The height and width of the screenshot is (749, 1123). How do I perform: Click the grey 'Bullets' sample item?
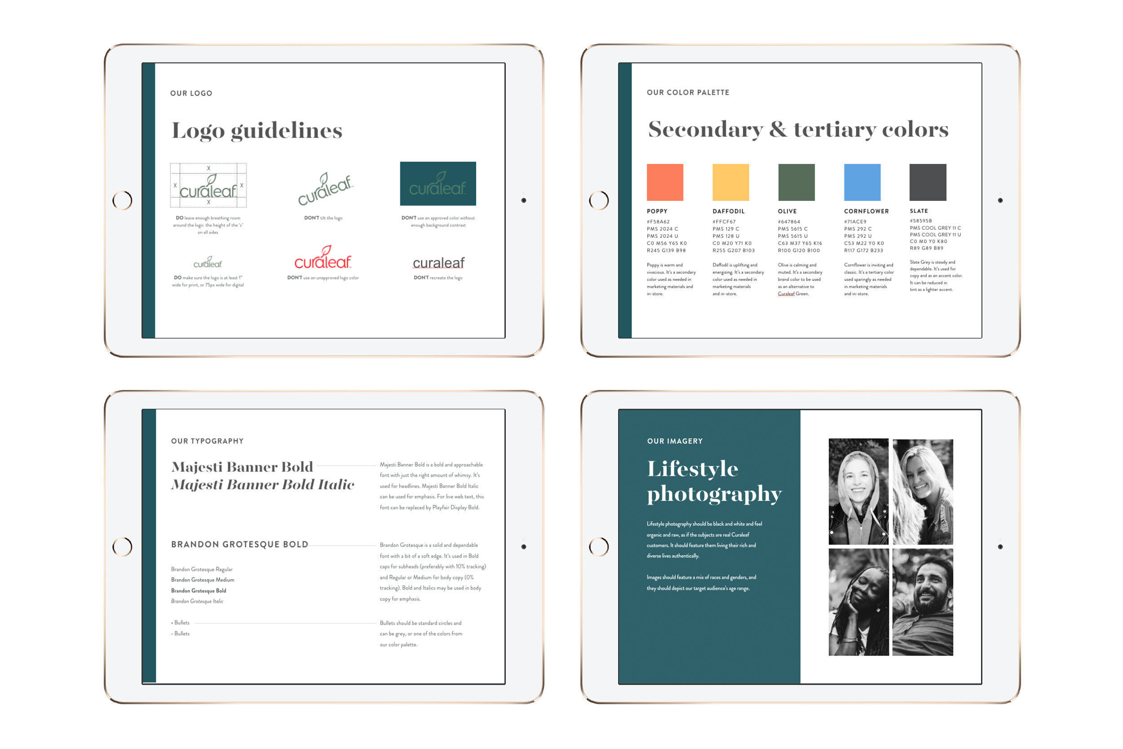(x=181, y=622)
